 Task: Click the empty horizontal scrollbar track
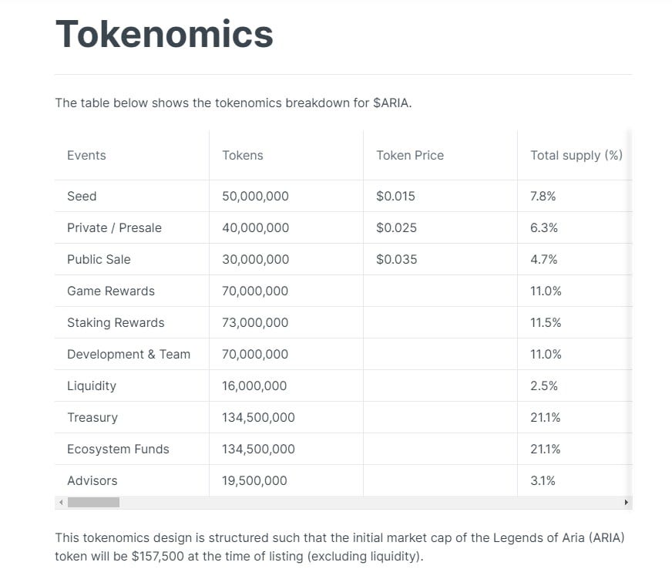coord(371,502)
